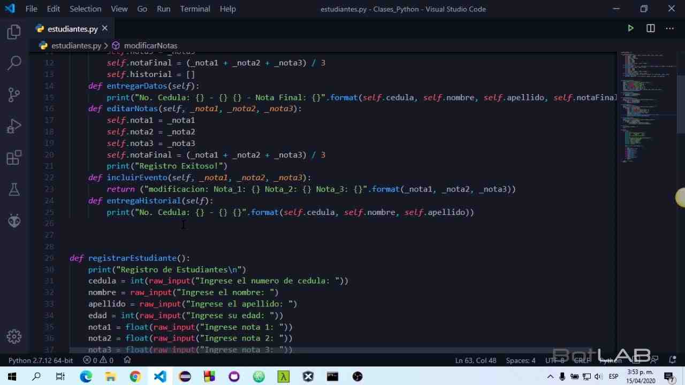Expand the modificarNotas breadcrumb symbol list

(x=150, y=45)
